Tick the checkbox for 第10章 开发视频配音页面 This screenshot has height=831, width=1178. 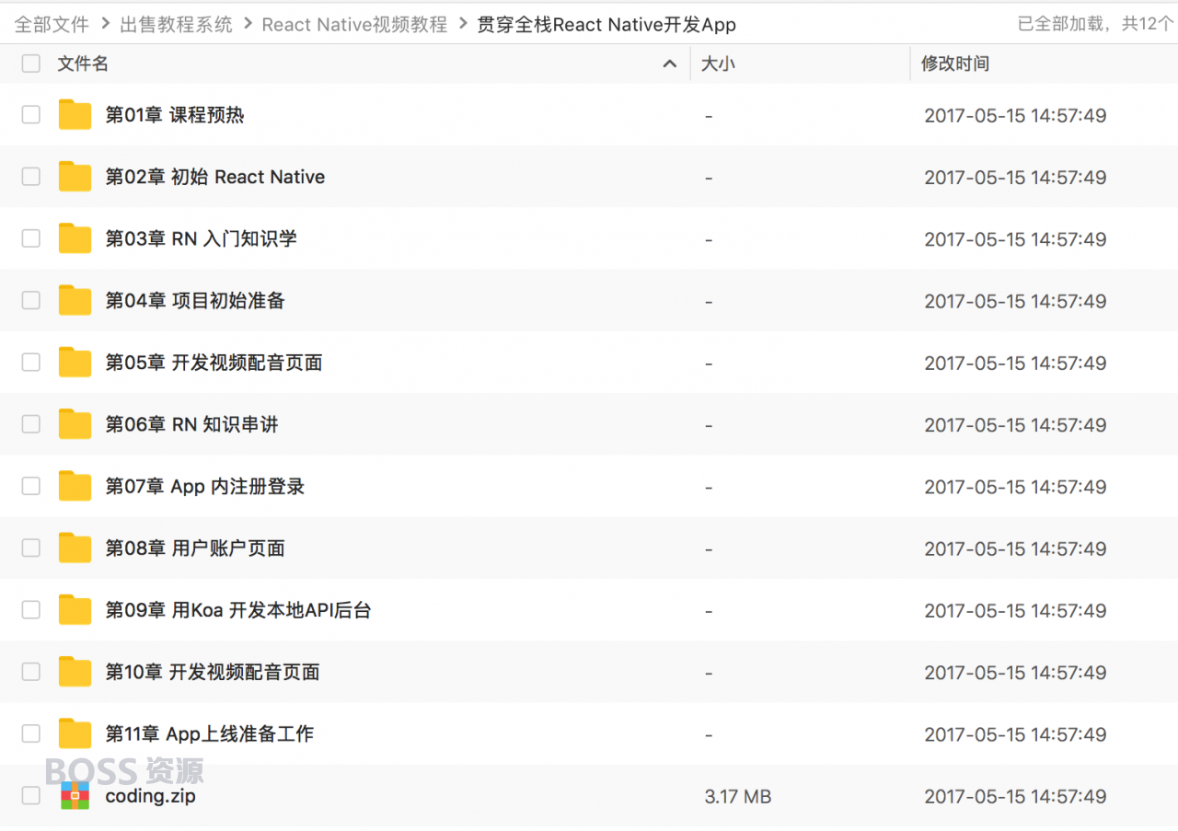coord(31,672)
